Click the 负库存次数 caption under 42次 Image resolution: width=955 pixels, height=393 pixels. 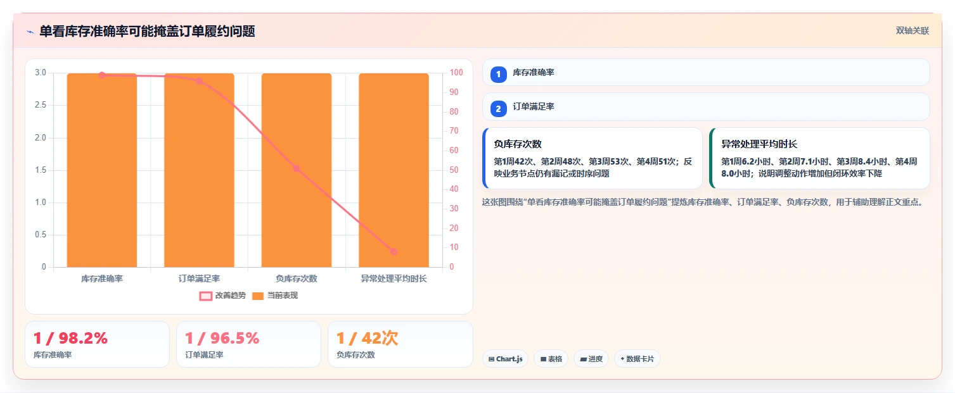coord(356,355)
